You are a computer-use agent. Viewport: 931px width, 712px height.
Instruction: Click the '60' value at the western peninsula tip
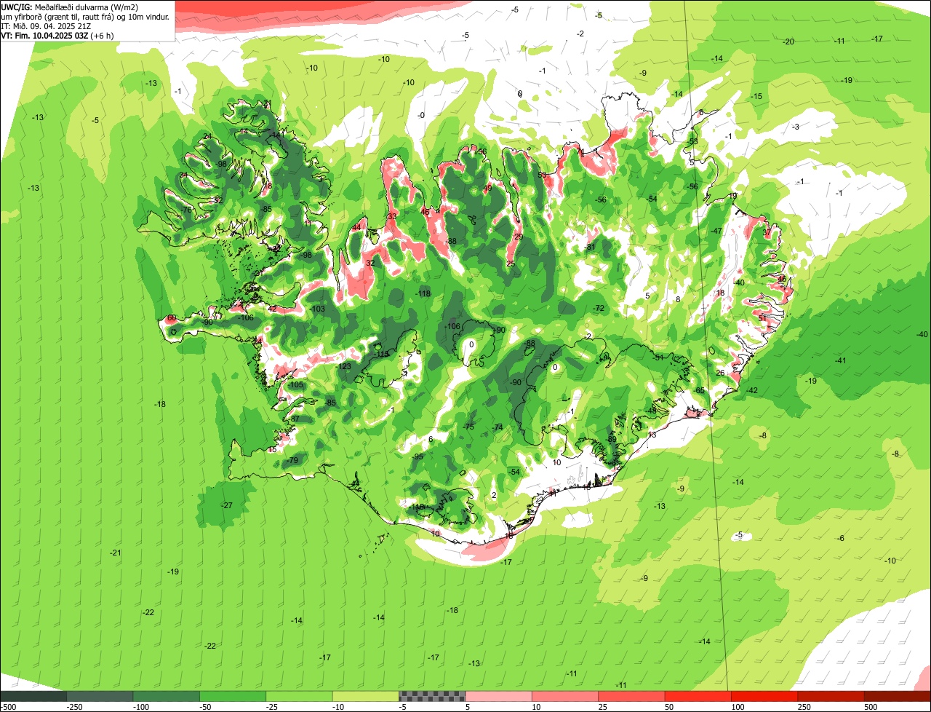tap(172, 318)
